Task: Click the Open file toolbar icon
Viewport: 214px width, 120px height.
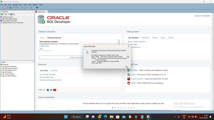Action: coord(5,8)
